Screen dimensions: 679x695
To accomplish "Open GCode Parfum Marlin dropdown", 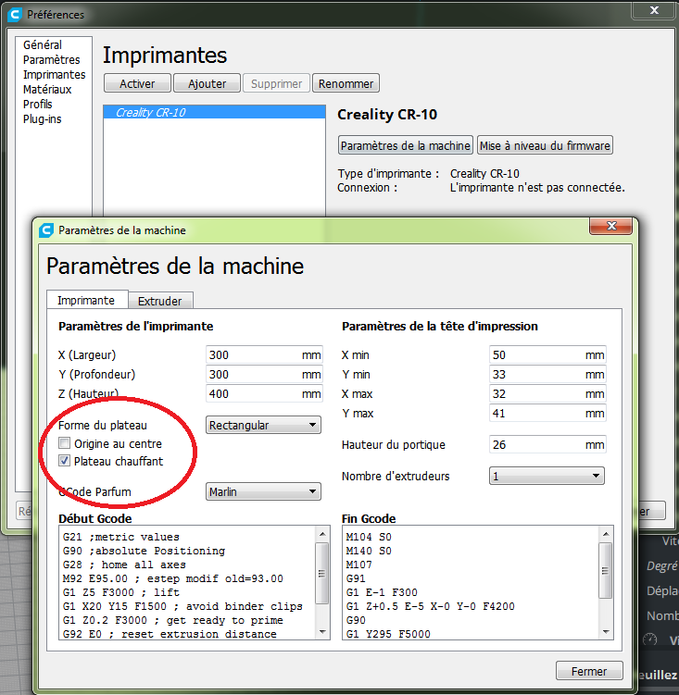I will [263, 491].
